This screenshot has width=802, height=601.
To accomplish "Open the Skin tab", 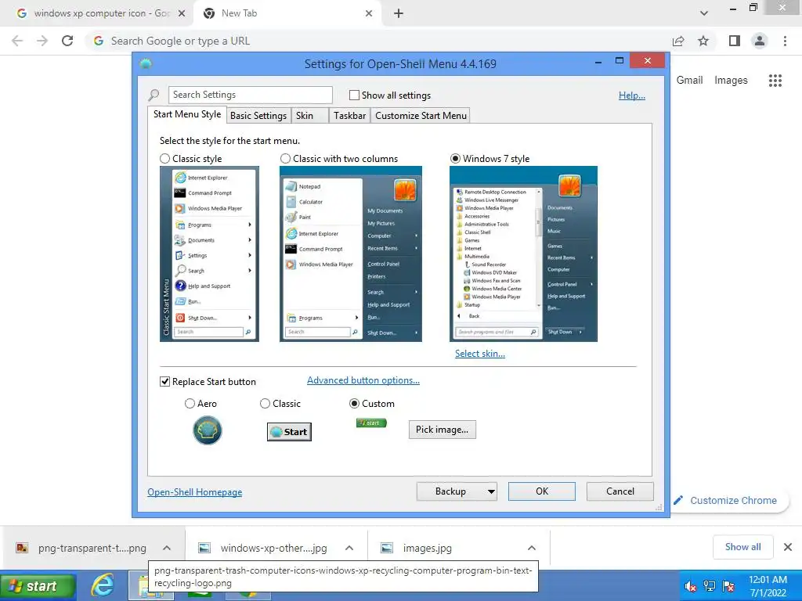I will click(309, 116).
